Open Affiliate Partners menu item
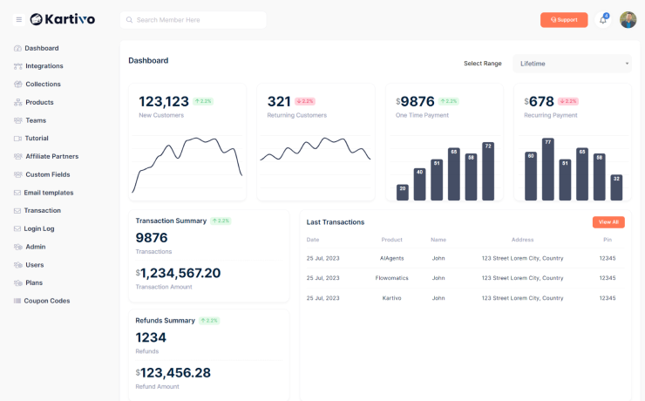This screenshot has height=401, width=645. click(51, 157)
